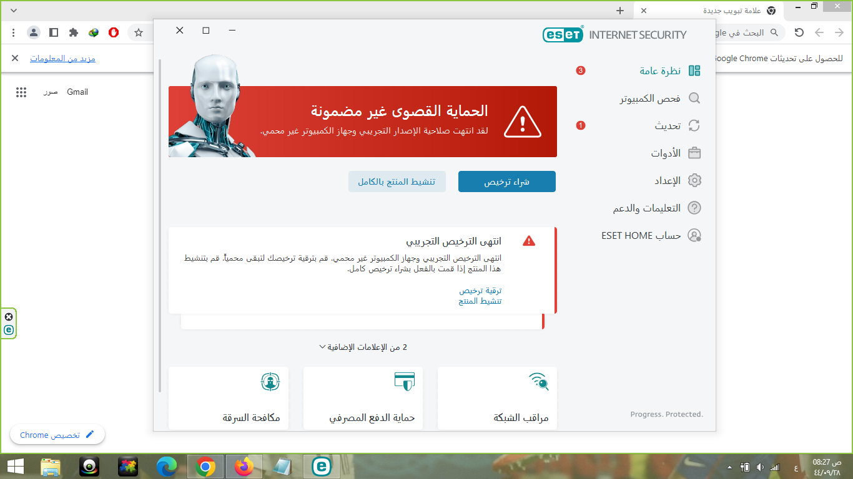Click the Network Inspector wifi-magnifier icon

point(538,381)
